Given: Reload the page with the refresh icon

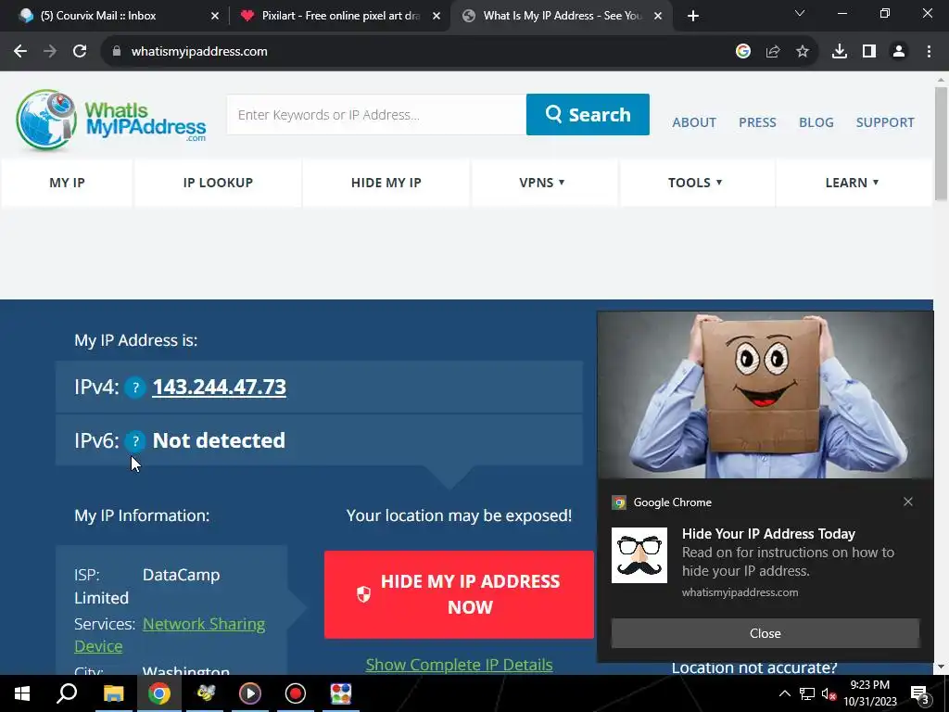Looking at the screenshot, I should point(80,52).
